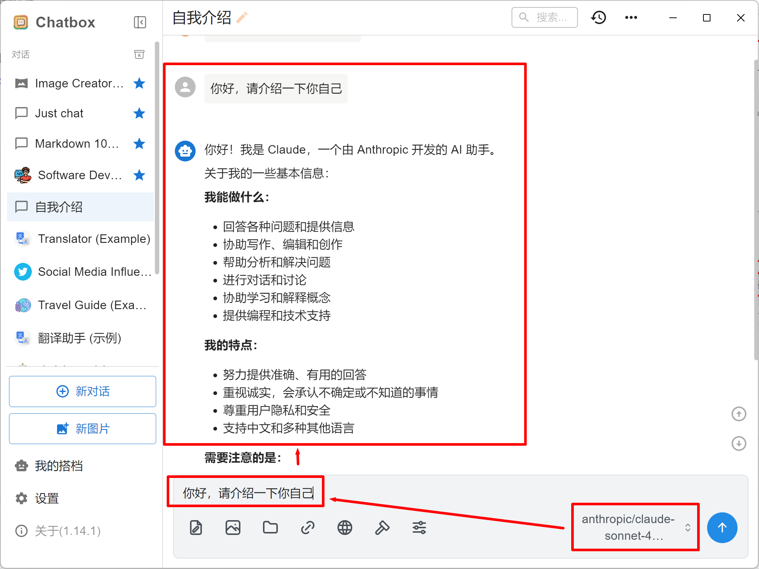759x569 pixels.
Task: Click the attach folder icon
Action: click(x=270, y=528)
